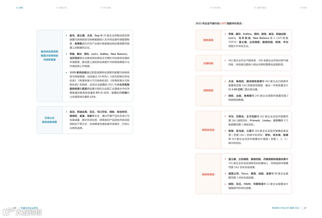Click the 碳目标绩效 category label
Screen dimensions: 322x218
point(208,174)
